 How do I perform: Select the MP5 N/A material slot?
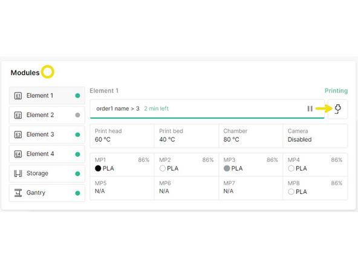click(x=122, y=188)
